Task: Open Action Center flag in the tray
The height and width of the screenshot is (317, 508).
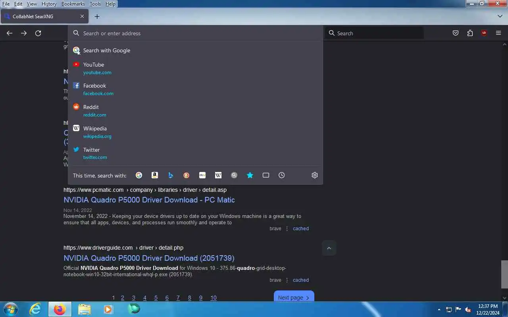Action: pos(458,309)
